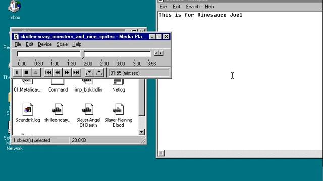Select the 01.Metallica file label
The image size is (323, 181).
[x=28, y=90]
